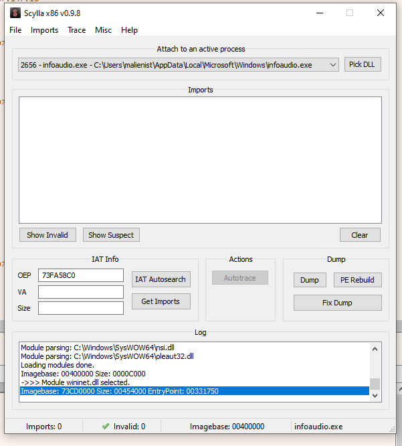This screenshot has height=446, width=402.
Task: Clear the imports list
Action: point(359,235)
